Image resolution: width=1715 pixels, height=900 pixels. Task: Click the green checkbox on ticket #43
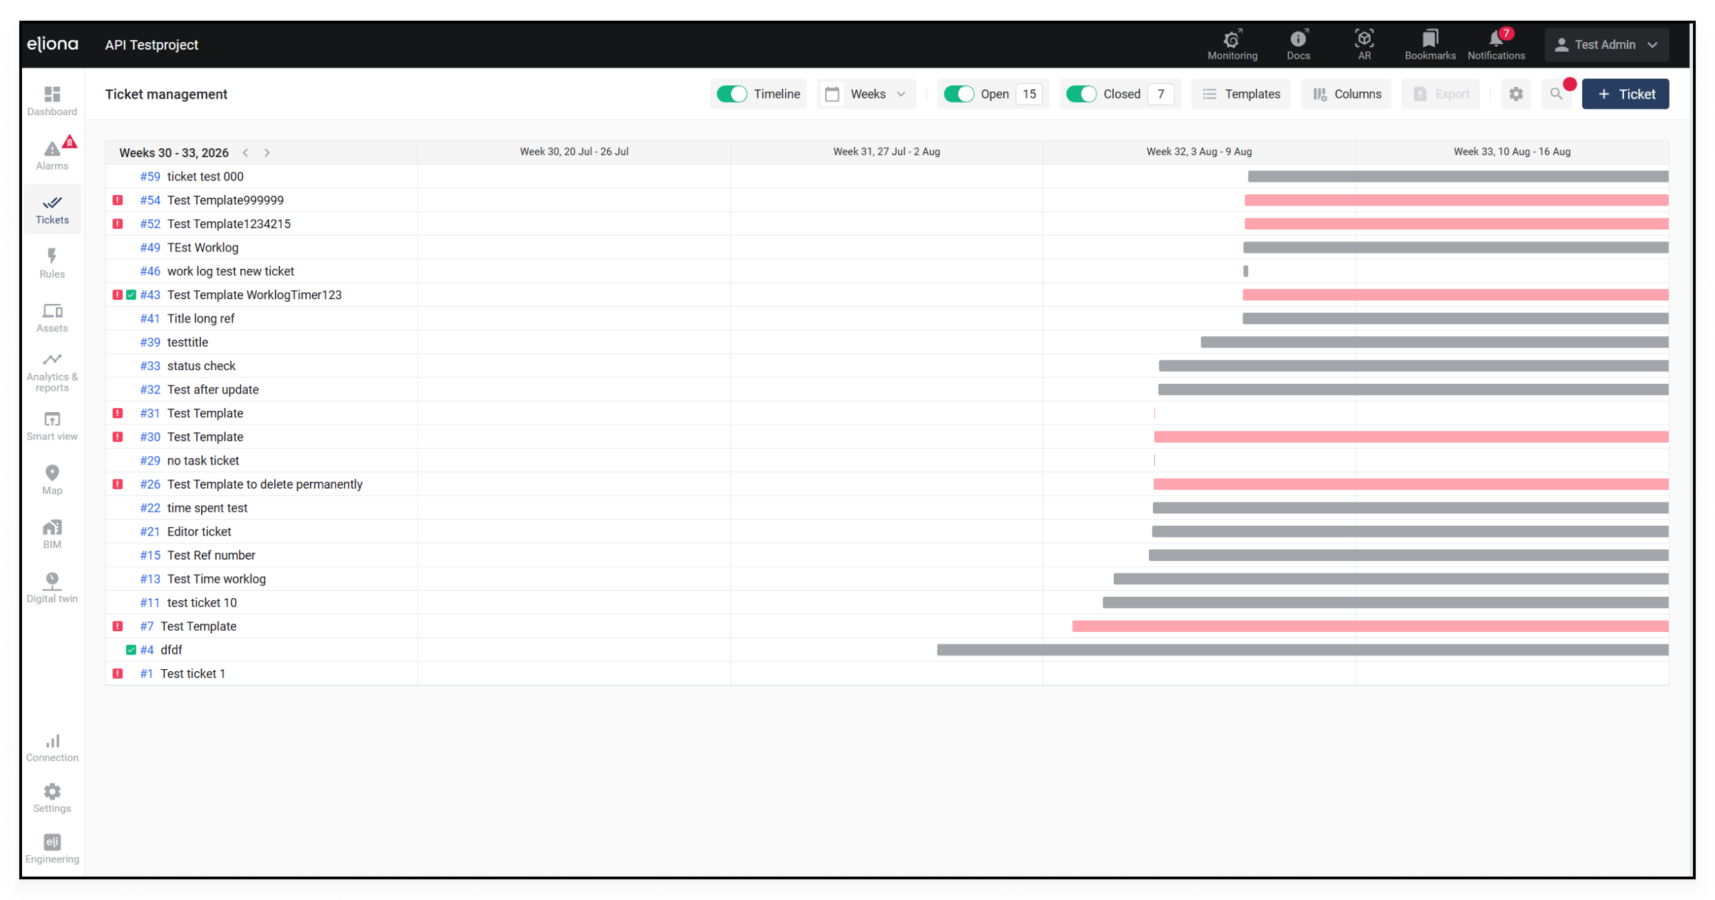pyautogui.click(x=131, y=295)
